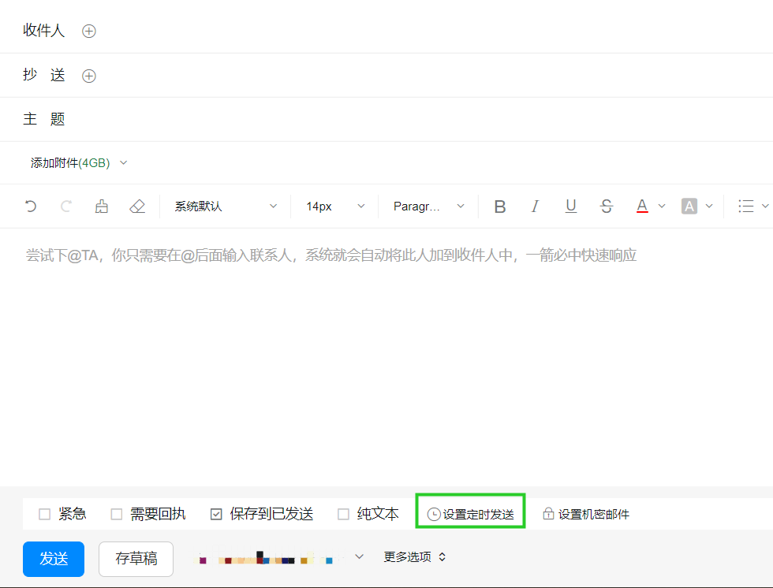Insert a bulleted list
This screenshot has height=588, width=773.
click(746, 207)
